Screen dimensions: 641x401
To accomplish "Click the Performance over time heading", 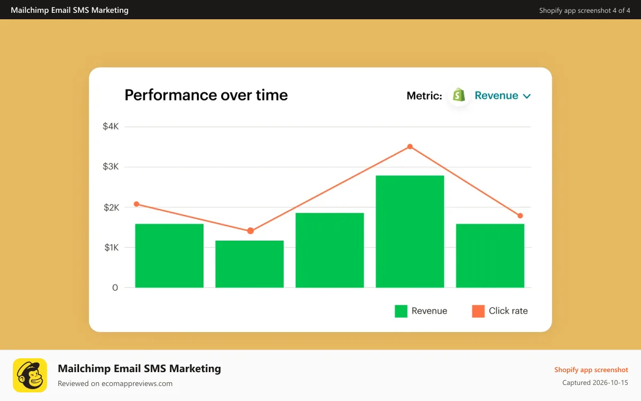I will point(206,95).
